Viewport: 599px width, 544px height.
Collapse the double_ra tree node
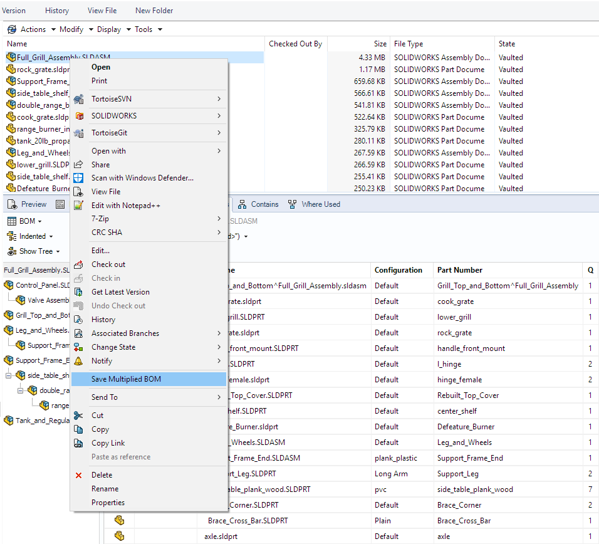point(21,390)
